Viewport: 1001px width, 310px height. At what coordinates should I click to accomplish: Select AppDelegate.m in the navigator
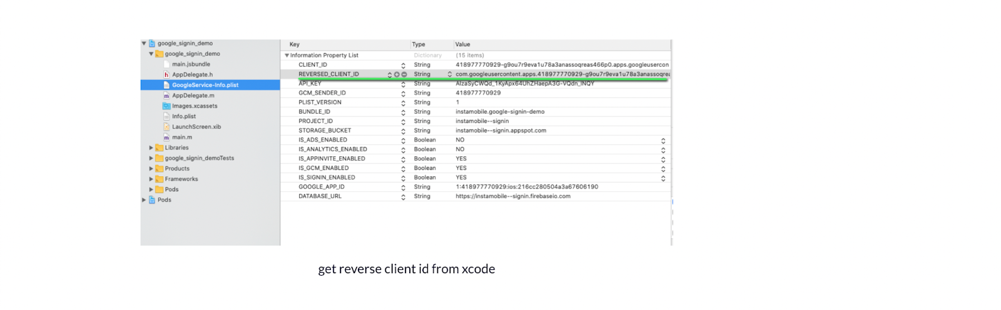click(x=193, y=96)
